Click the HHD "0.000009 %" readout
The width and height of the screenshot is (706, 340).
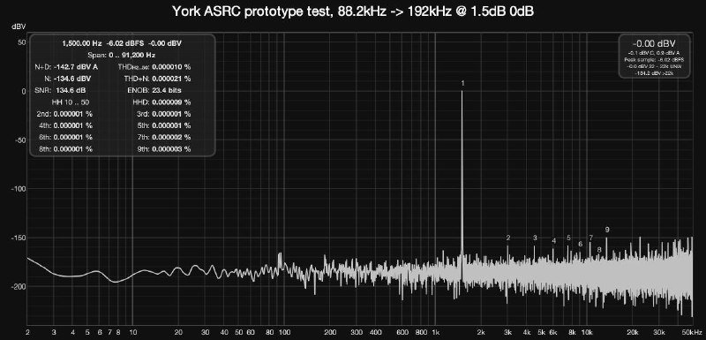coord(171,102)
